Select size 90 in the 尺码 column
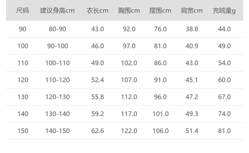This screenshot has height=153, width=249. click(23, 29)
